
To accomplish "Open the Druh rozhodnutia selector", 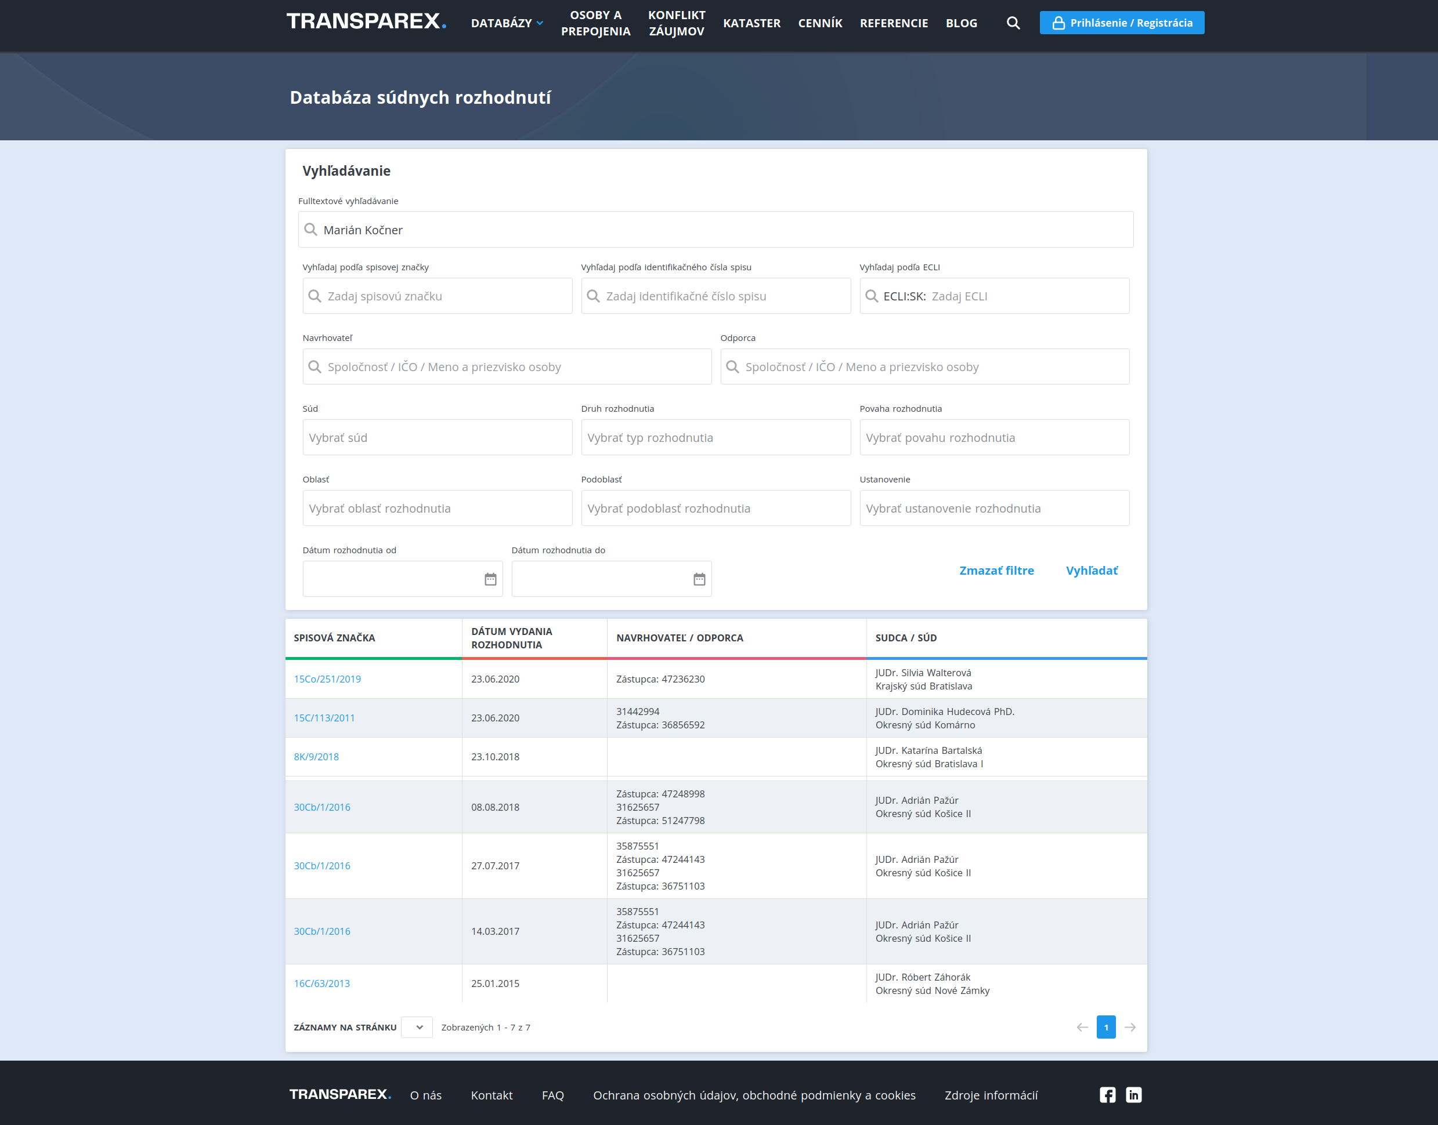I will 715,438.
